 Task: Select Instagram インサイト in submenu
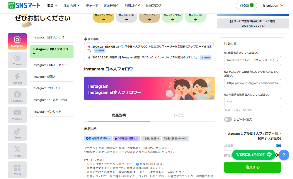(x=52, y=112)
